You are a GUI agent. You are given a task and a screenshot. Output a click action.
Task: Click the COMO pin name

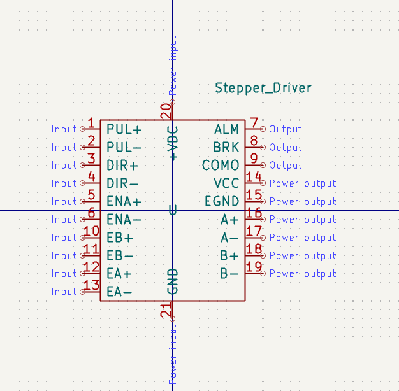(x=221, y=165)
